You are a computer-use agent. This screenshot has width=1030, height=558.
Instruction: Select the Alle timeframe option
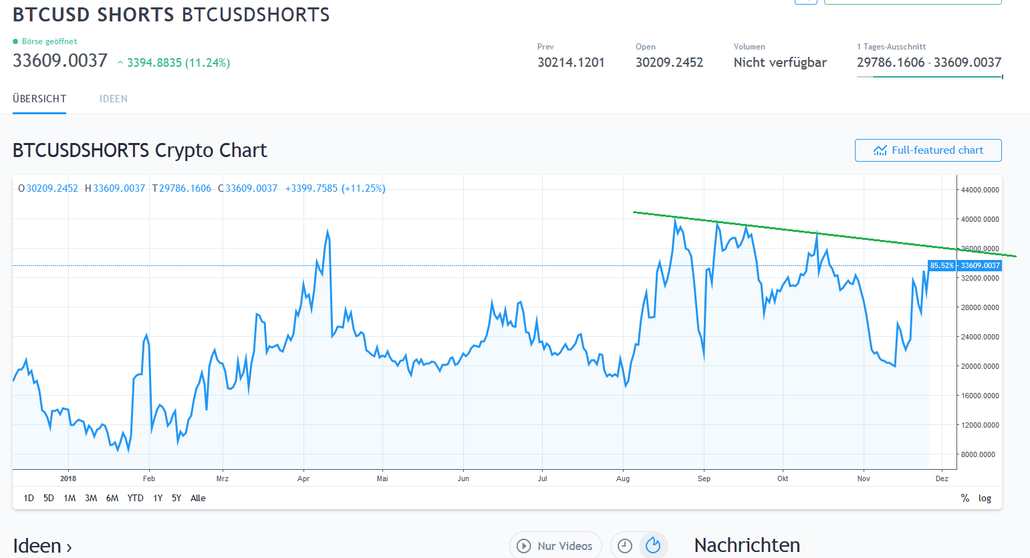[x=198, y=497]
